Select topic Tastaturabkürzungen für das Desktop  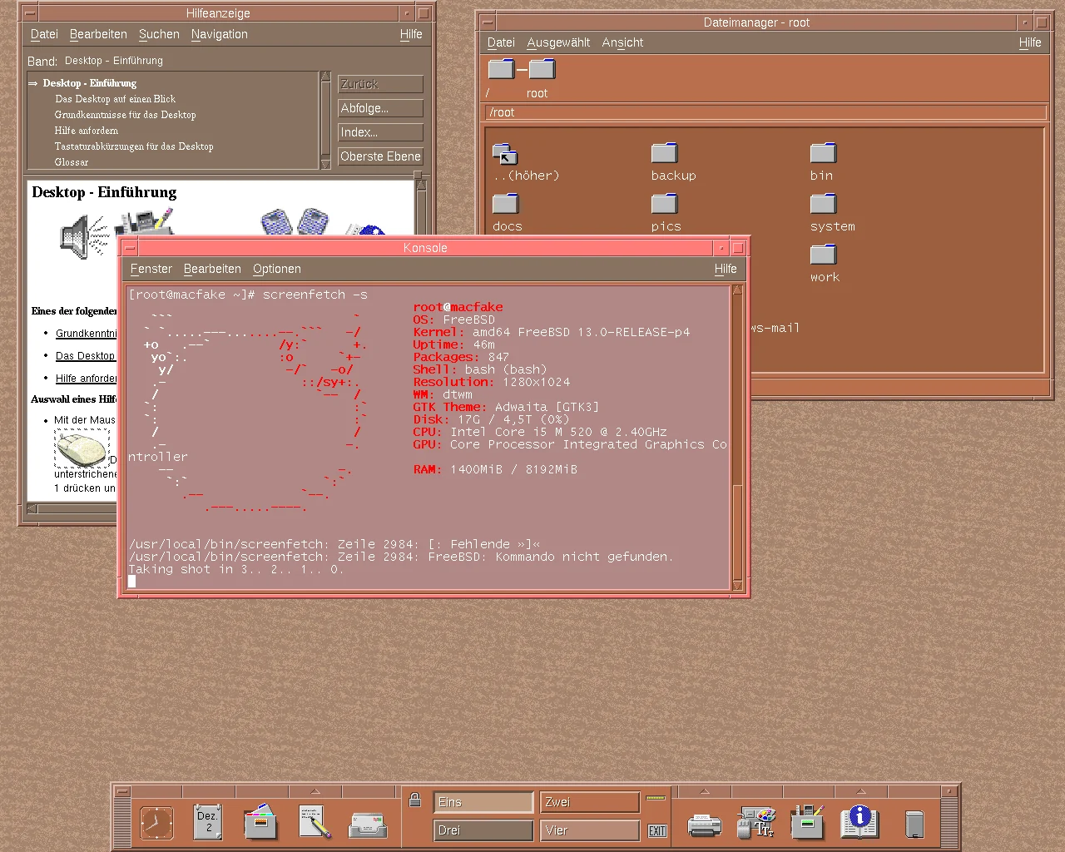point(134,146)
